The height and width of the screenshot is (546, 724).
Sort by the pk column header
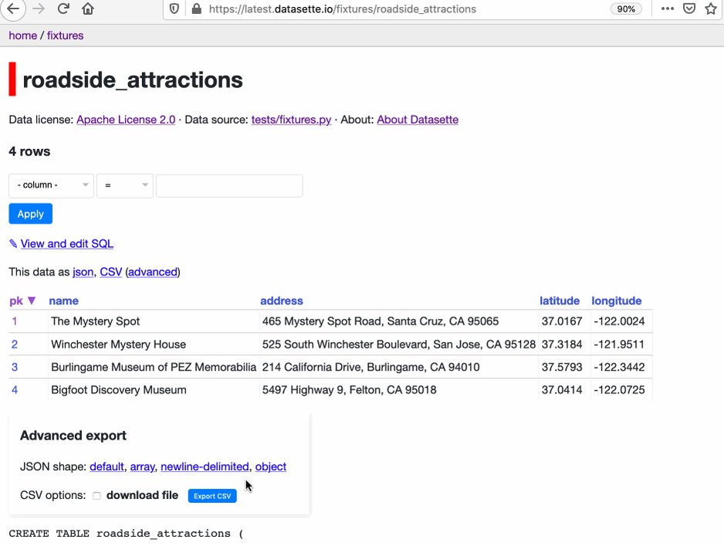click(16, 300)
